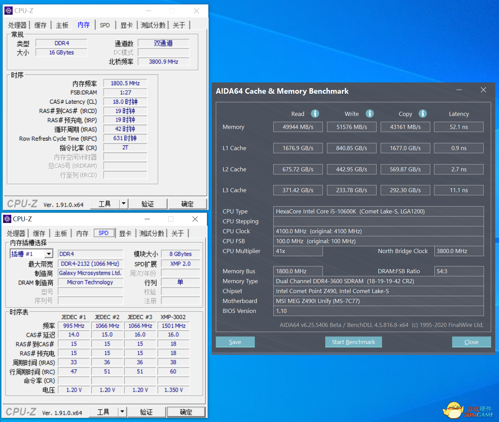Viewport: 499px width, 422px height.
Task: Click L3 Cache Copy value 292.30 GB/s
Action: point(405,190)
